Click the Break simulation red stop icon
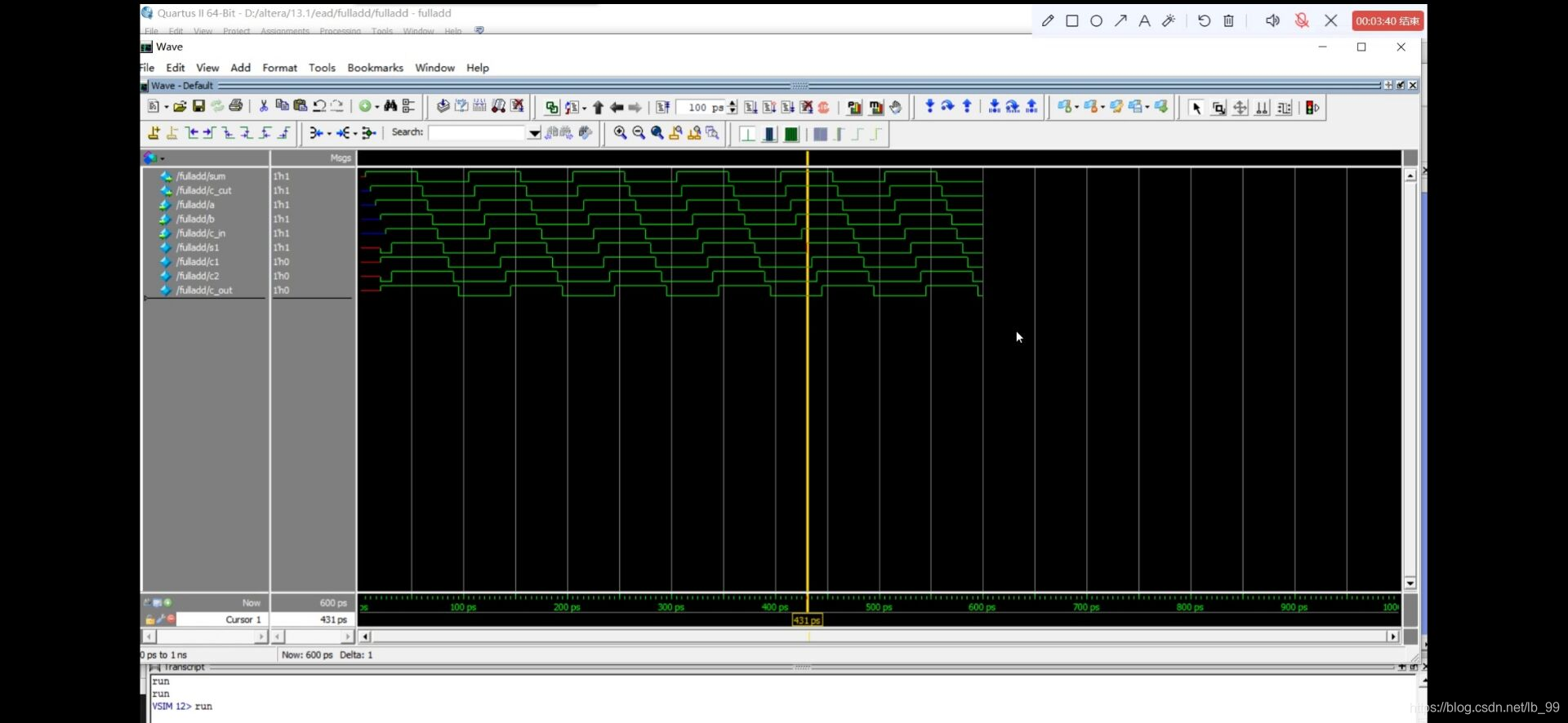The image size is (1568, 723). click(824, 108)
